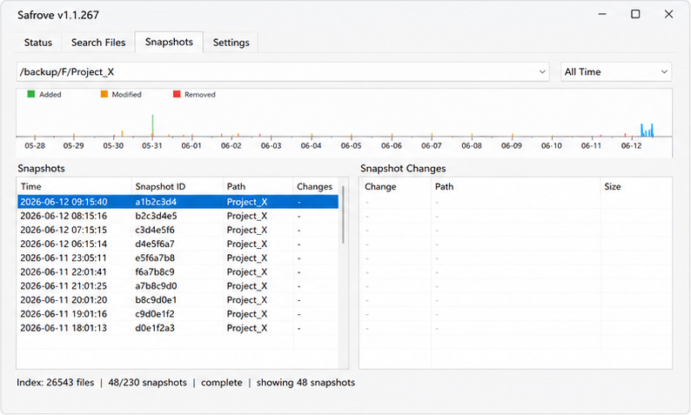This screenshot has height=415, width=691.
Task: Click snapshot ID c3d4e5f6
Action: (155, 230)
